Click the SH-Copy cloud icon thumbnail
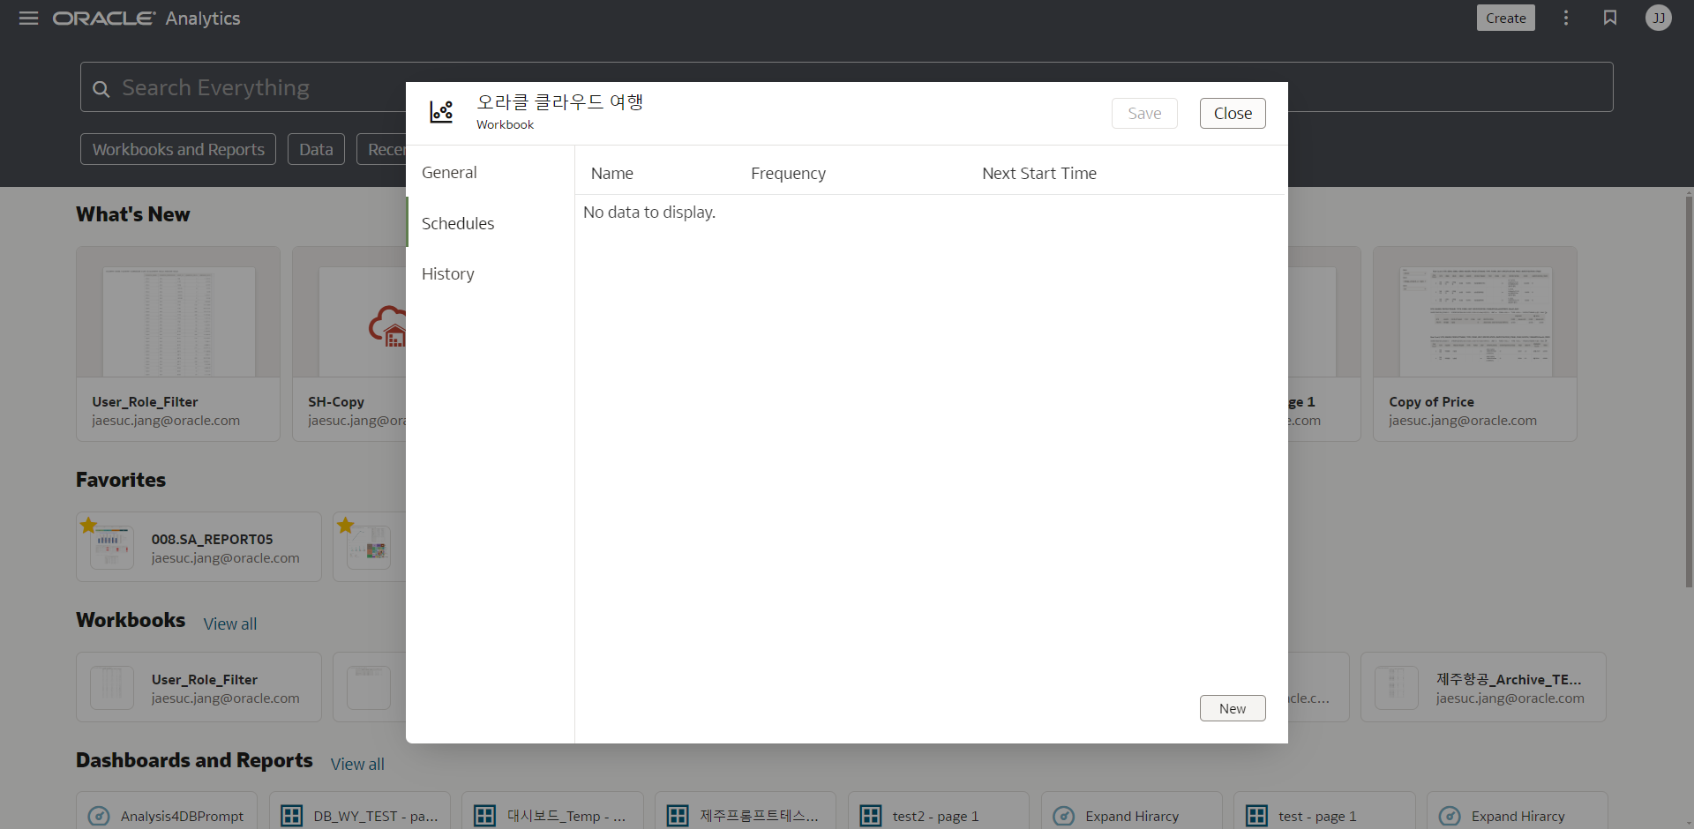This screenshot has height=829, width=1694. (x=388, y=325)
